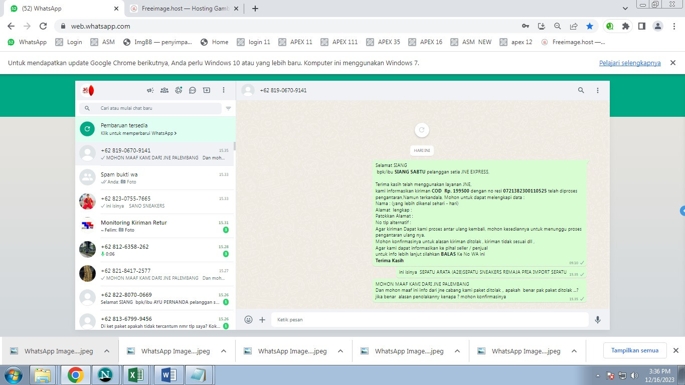Click the green WhatsApp extension icon
The image size is (685, 385).
[609, 26]
